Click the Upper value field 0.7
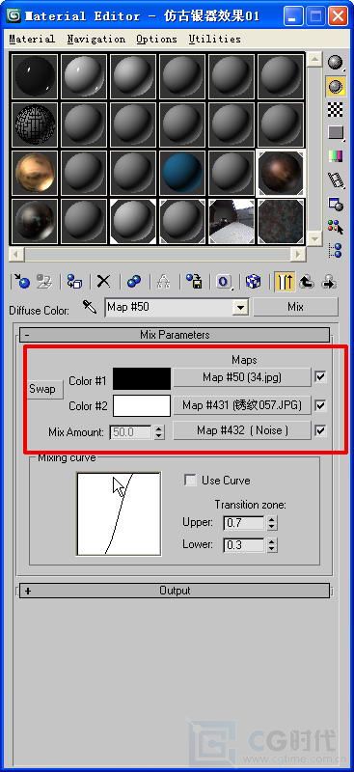This screenshot has width=354, height=772. 245,523
